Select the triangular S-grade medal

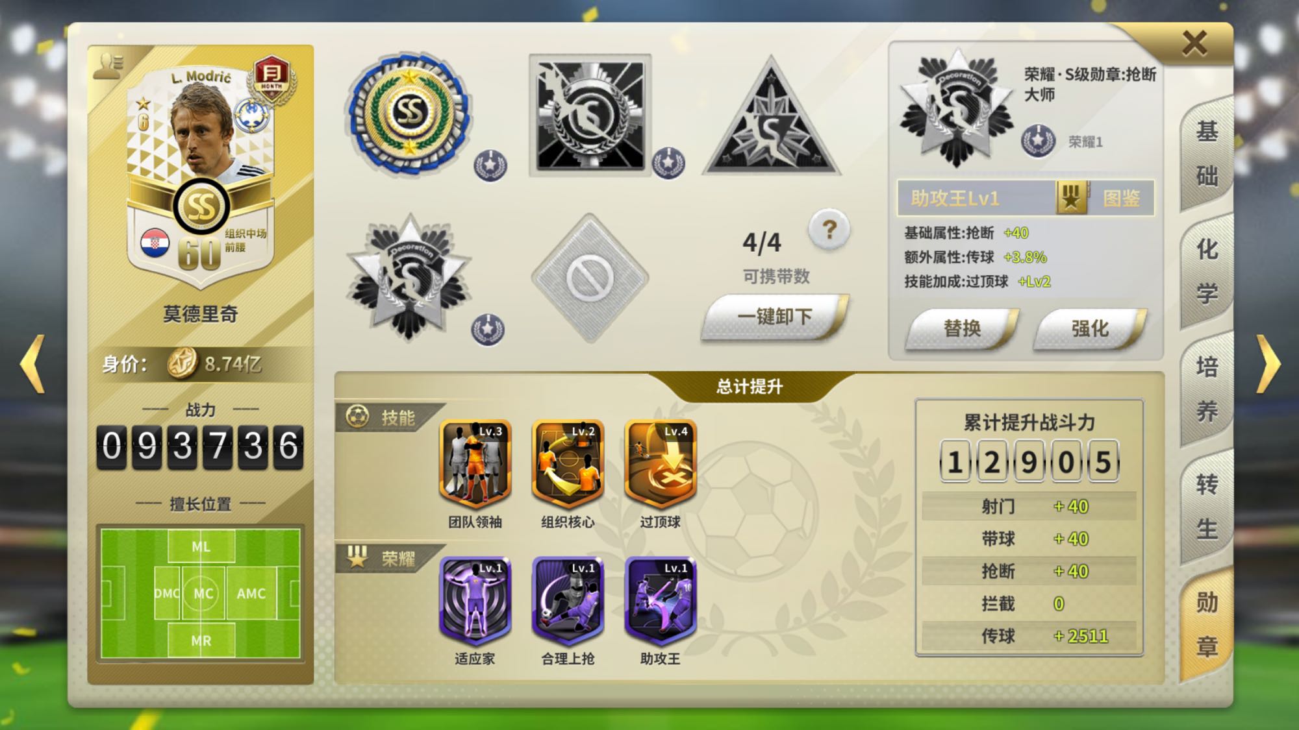(772, 117)
